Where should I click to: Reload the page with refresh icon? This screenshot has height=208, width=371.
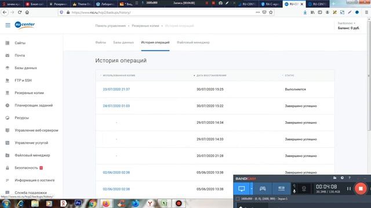(x=20, y=12)
